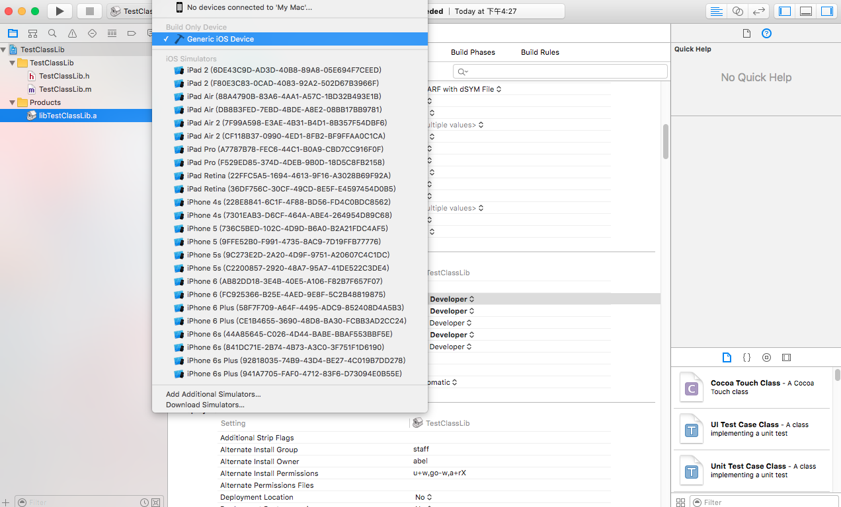Show the Object library
This screenshot has width=841, height=507.
[x=766, y=357]
